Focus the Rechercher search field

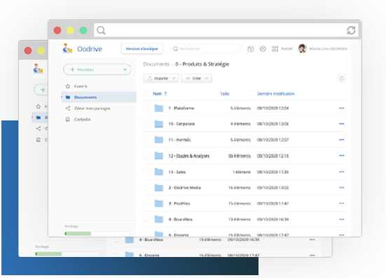coord(206,49)
